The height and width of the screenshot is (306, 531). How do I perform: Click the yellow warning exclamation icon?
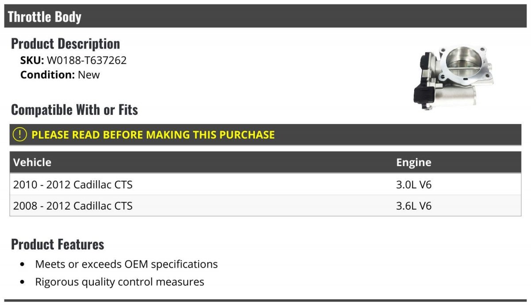20,135
